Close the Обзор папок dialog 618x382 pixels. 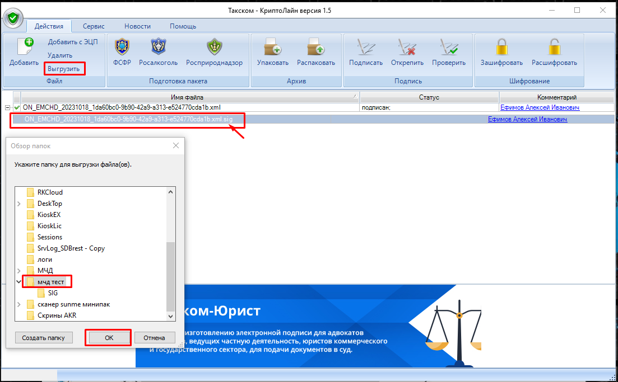176,145
